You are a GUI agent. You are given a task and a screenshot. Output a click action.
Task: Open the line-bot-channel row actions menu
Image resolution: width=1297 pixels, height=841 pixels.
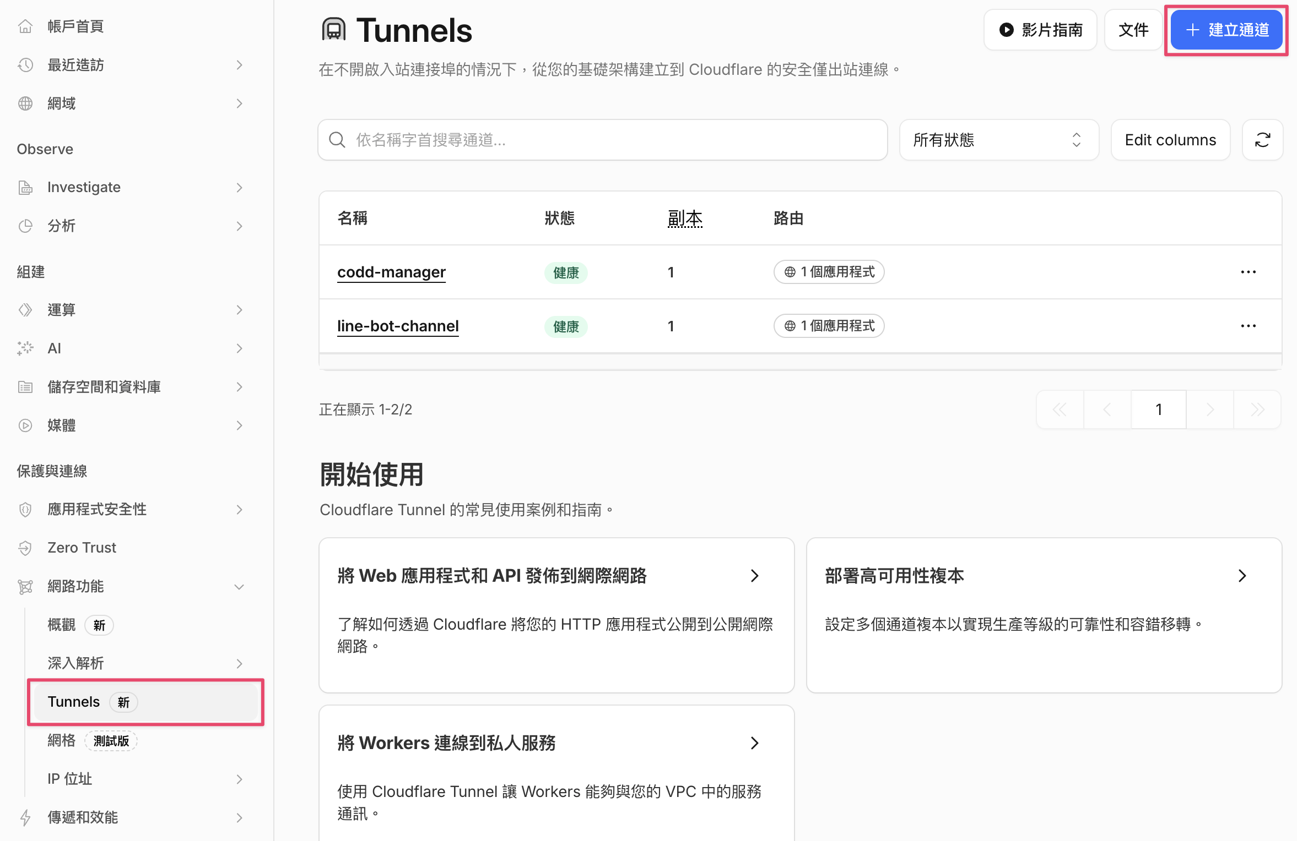click(1248, 326)
